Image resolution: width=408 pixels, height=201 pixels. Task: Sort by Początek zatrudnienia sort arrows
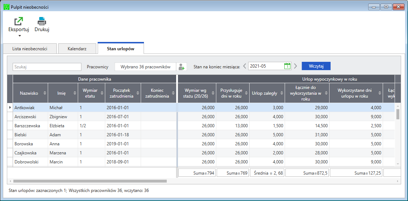(x=138, y=93)
